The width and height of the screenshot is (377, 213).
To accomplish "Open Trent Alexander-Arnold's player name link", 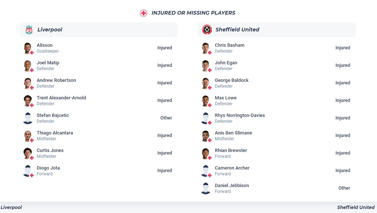I will point(61,98).
